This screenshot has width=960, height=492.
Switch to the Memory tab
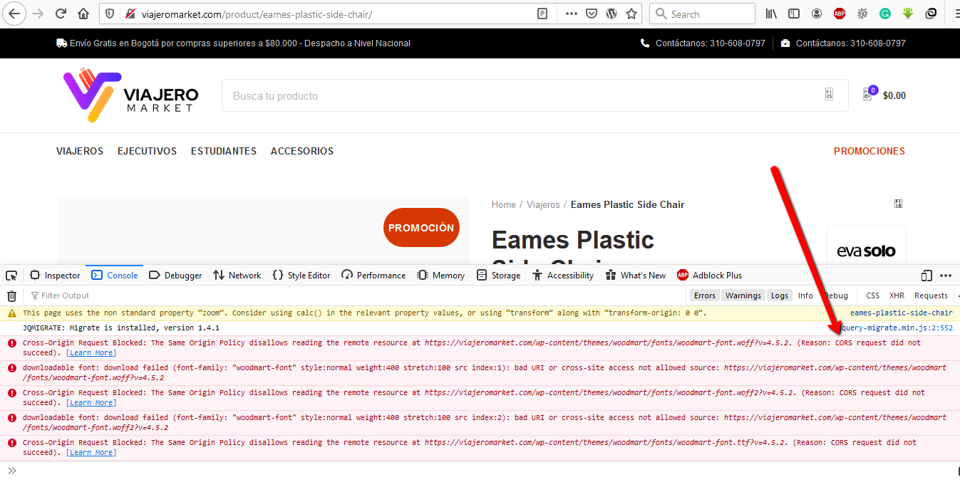[x=440, y=276]
